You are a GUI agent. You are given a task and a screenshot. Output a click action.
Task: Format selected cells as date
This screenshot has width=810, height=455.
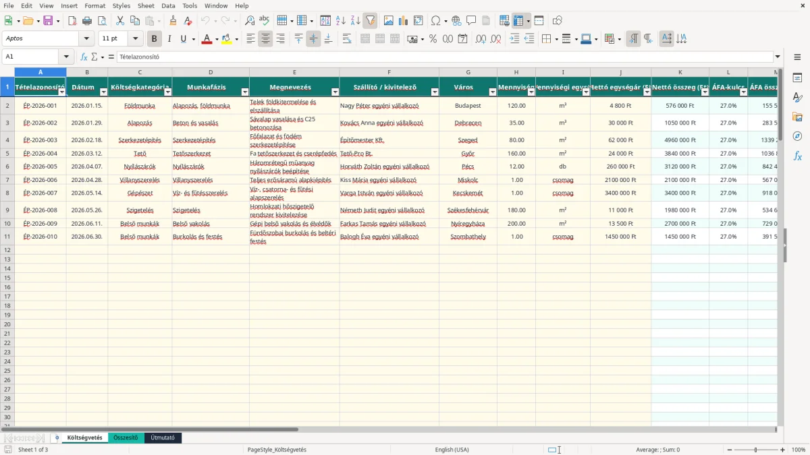[463, 39]
